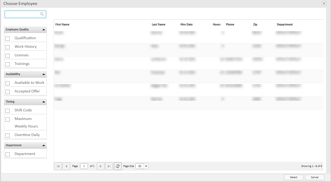Go to next page arrow
The width and height of the screenshot is (331, 182).
pyautogui.click(x=101, y=166)
